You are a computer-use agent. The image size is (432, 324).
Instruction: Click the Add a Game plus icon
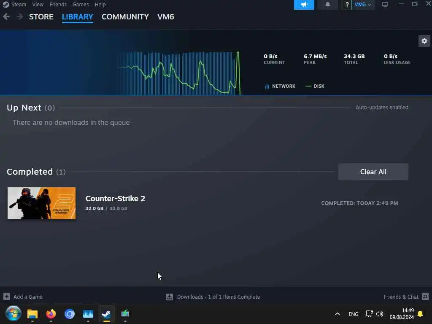(x=7, y=297)
